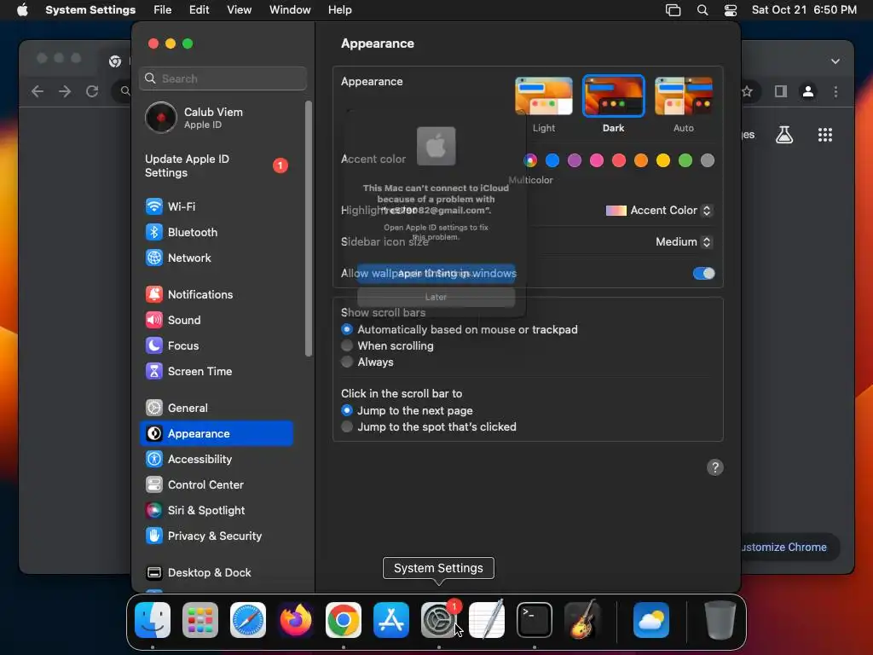Choose orange accent color
Viewport: 873px width, 655px height.
coord(641,161)
